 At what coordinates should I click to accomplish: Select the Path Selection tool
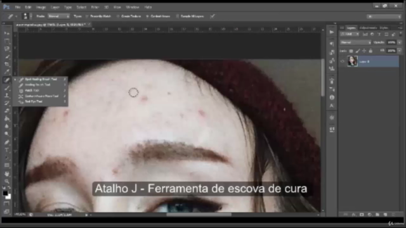tap(7, 158)
